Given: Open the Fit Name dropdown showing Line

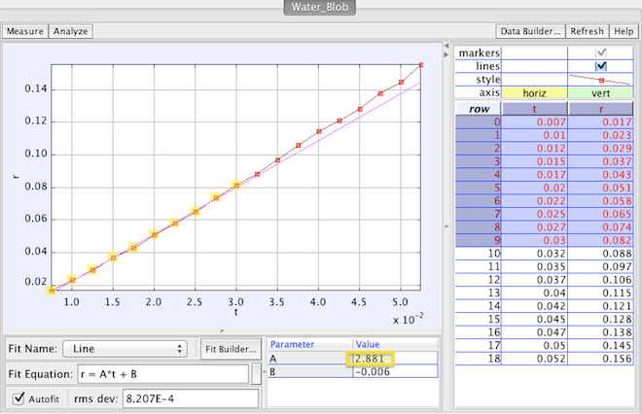Looking at the screenshot, I should (125, 348).
